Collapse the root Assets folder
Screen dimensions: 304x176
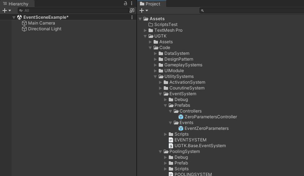(x=140, y=19)
